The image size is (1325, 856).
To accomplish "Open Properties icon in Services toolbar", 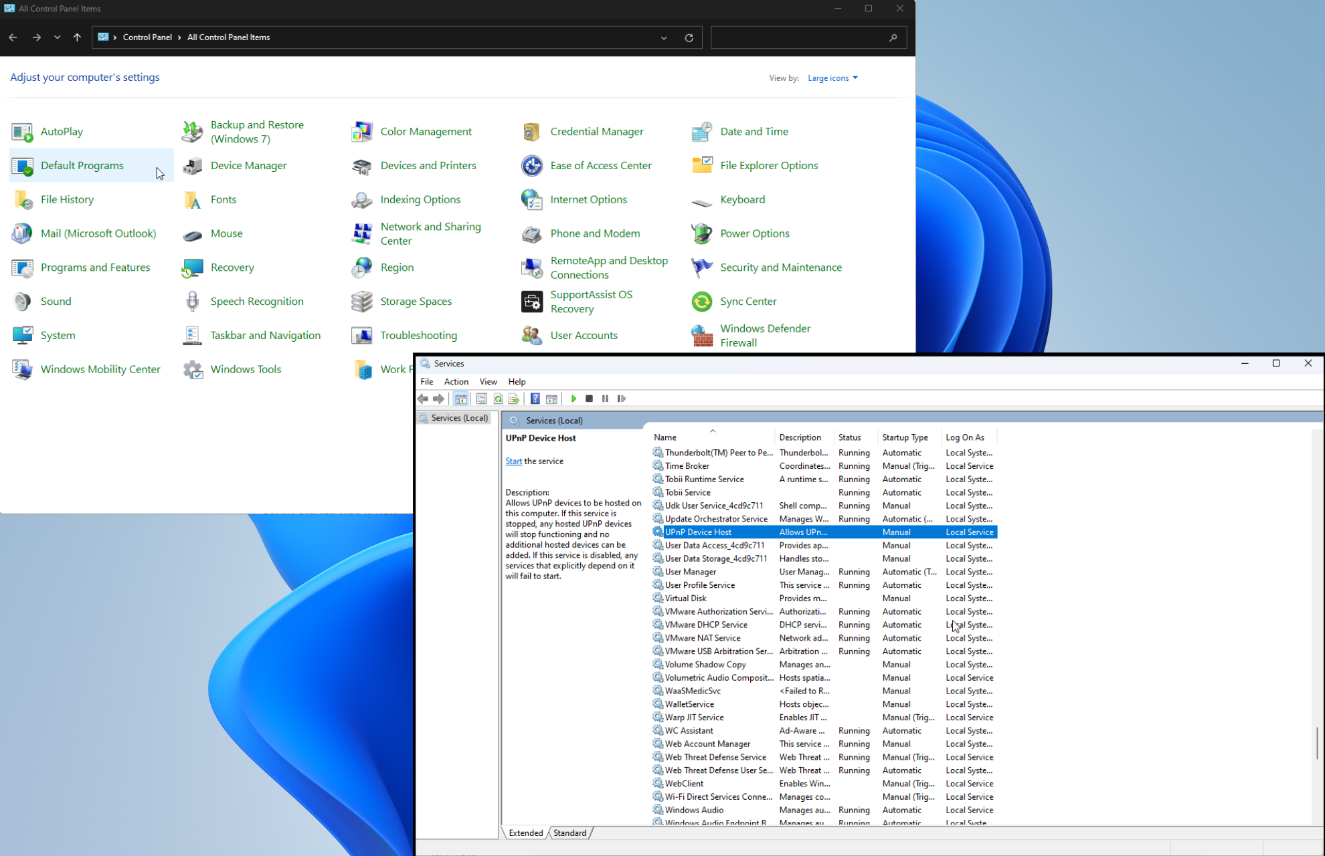I will 481,399.
